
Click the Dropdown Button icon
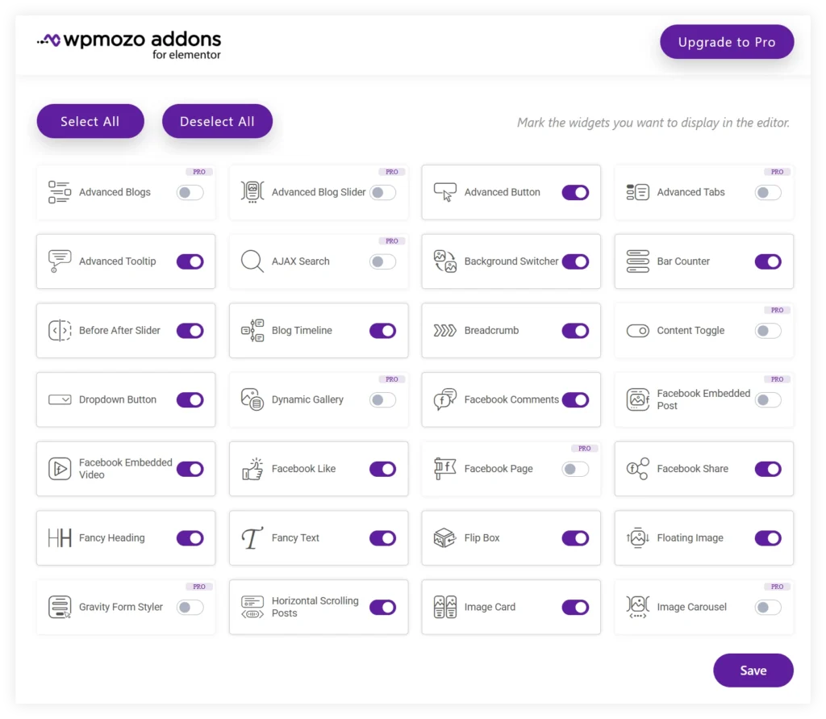pyautogui.click(x=60, y=399)
